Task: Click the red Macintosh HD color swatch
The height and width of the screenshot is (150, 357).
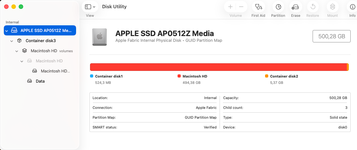Action: [179, 76]
